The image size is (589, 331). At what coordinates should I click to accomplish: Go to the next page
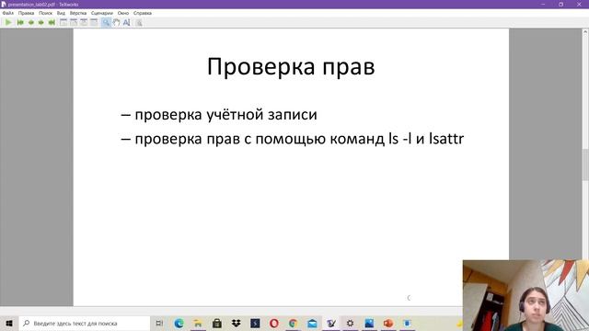point(40,22)
